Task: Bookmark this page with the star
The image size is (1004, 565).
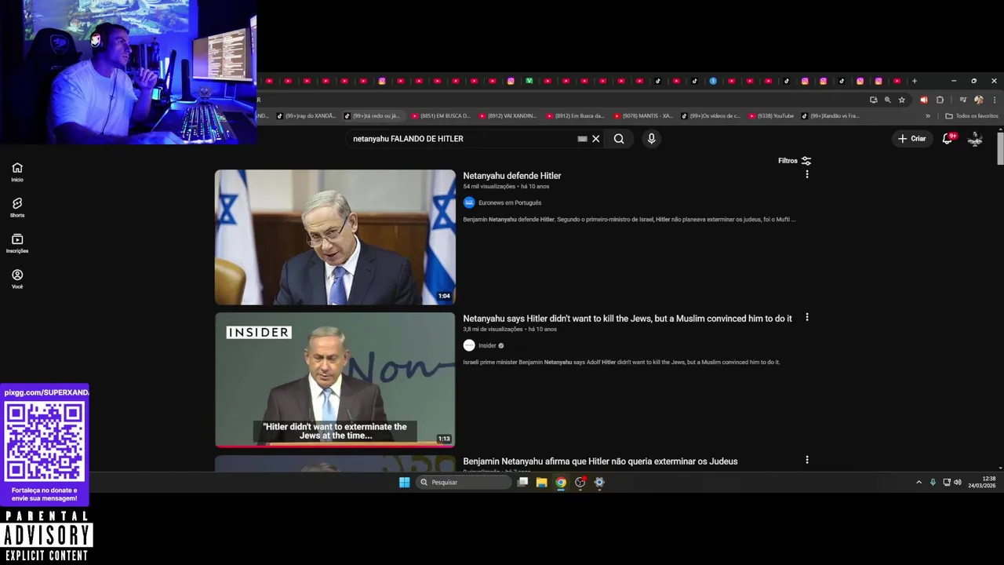Action: 902,100
